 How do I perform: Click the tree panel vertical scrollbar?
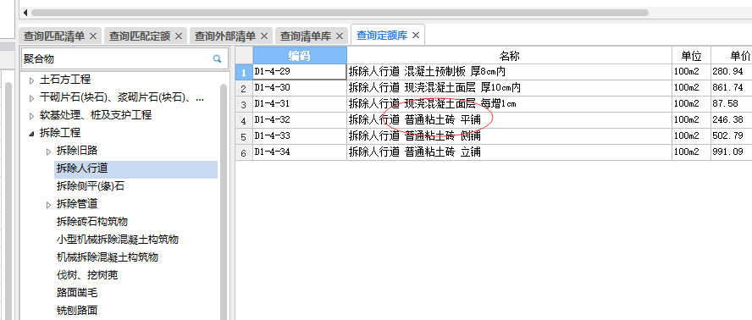tap(224, 201)
